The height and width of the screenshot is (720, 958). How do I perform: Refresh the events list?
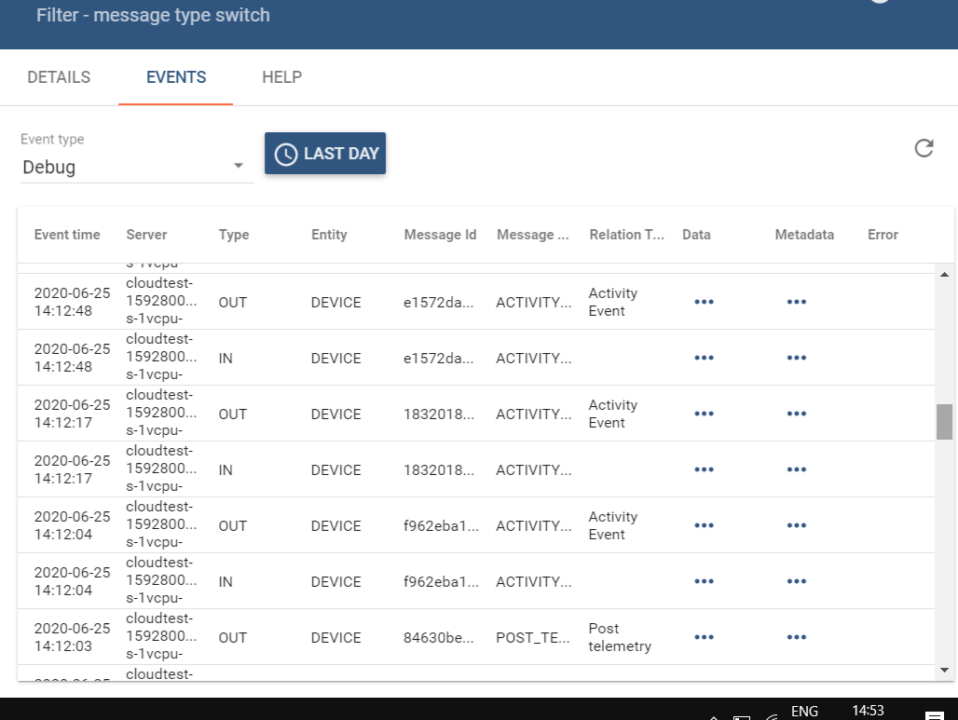923,148
